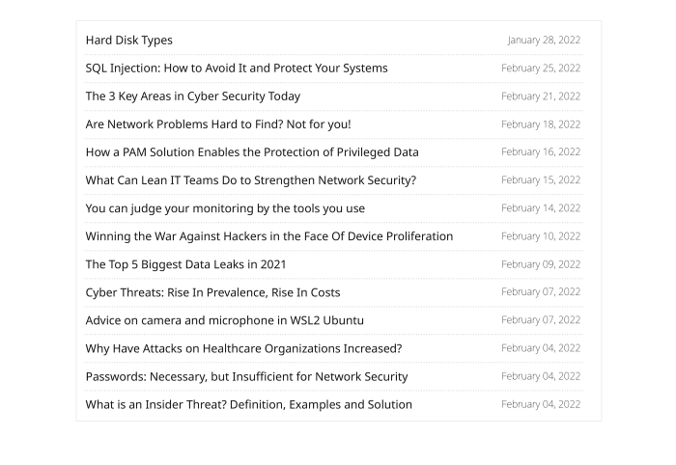Click the February 25, 2022 date

(x=541, y=68)
